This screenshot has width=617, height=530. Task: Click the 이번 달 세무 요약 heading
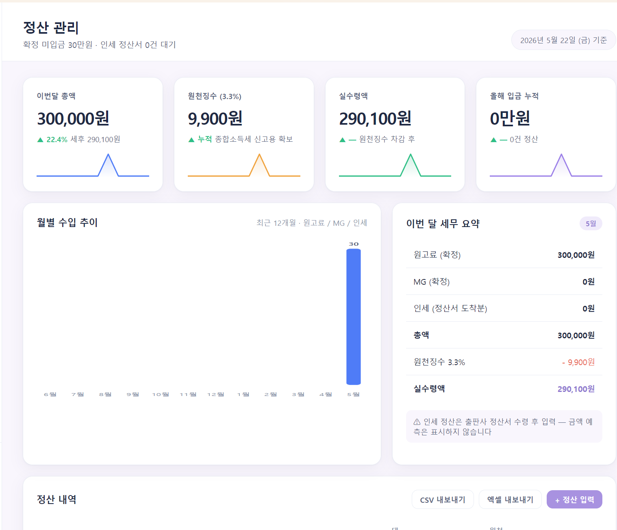pos(443,223)
